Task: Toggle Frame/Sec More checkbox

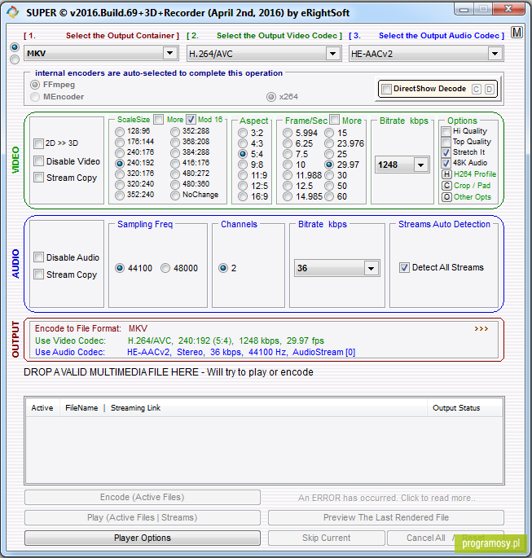Action: pos(334,119)
